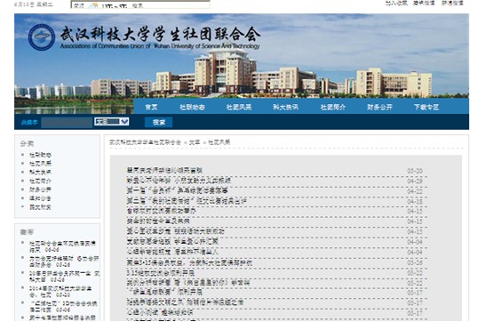Open the 社联动态 navigation item
Screen dimensions: 493x322
point(192,107)
